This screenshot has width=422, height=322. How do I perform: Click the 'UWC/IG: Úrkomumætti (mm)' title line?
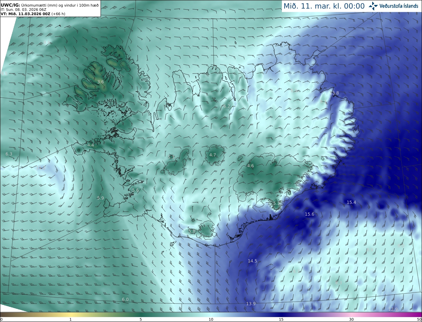click(x=50, y=5)
